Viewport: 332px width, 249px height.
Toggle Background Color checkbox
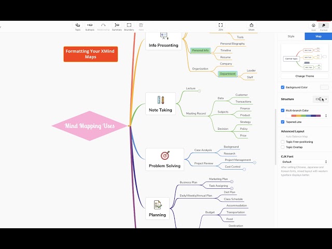[282, 87]
